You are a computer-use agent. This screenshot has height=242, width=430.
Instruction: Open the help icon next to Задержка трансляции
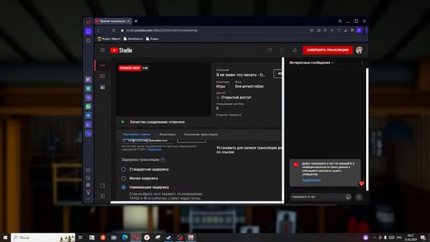pos(163,160)
